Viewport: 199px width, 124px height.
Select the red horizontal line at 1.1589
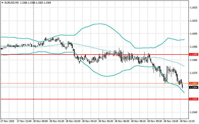pos(95,55)
